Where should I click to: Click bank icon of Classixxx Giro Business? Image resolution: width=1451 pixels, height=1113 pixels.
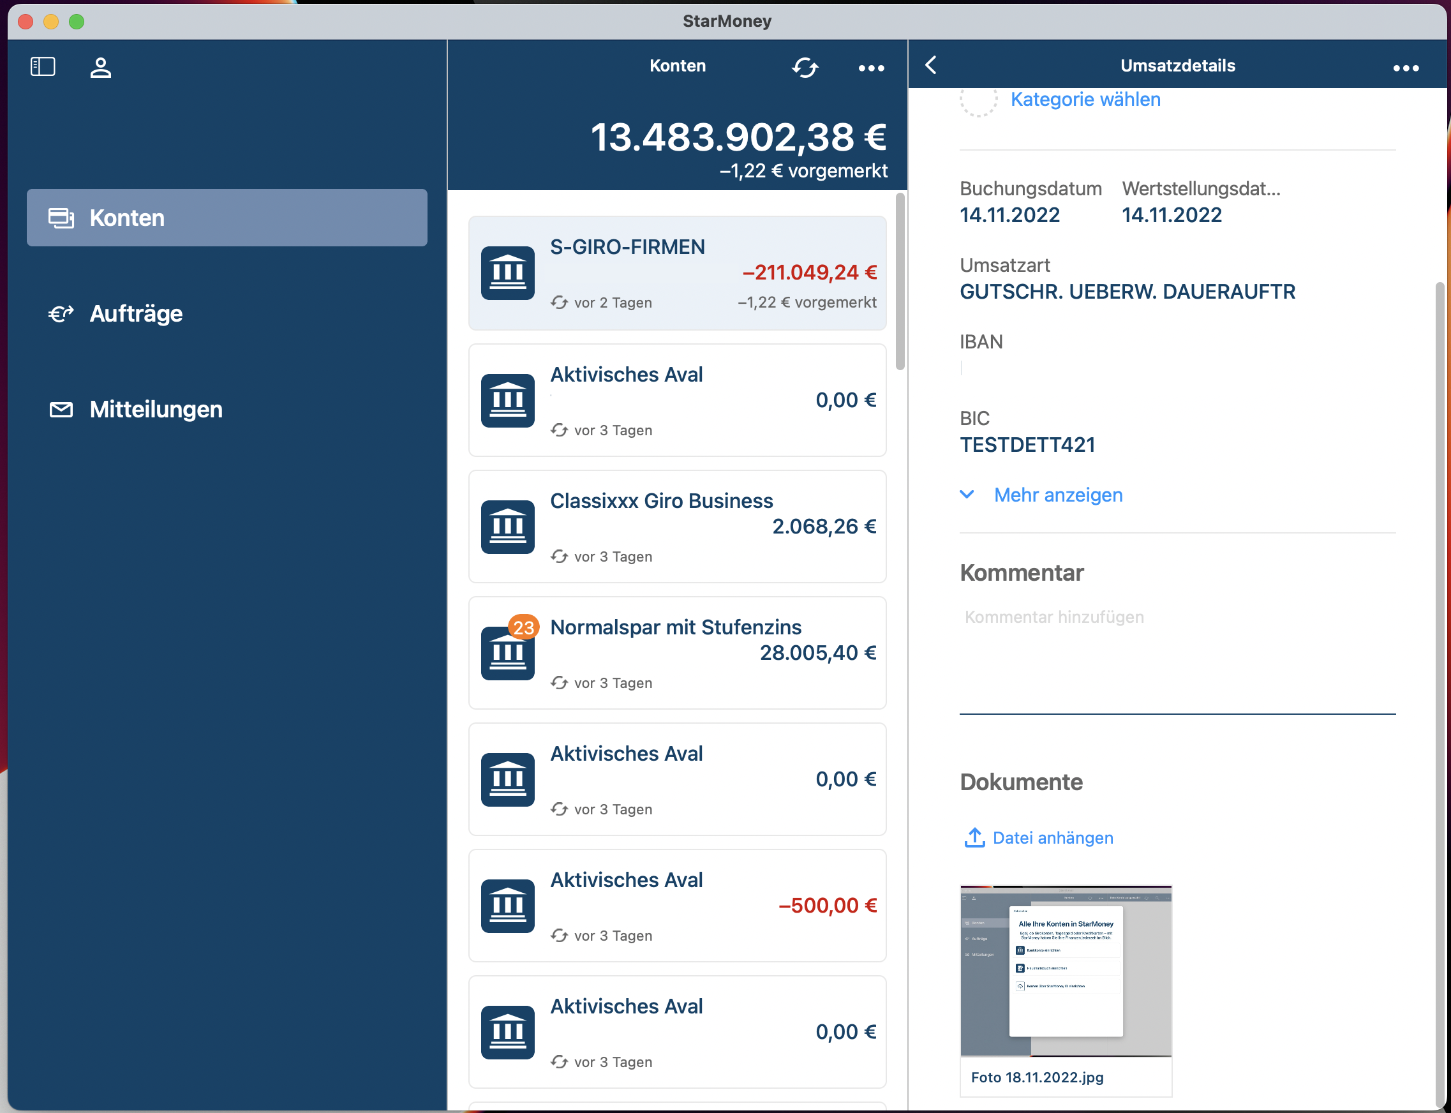point(507,527)
